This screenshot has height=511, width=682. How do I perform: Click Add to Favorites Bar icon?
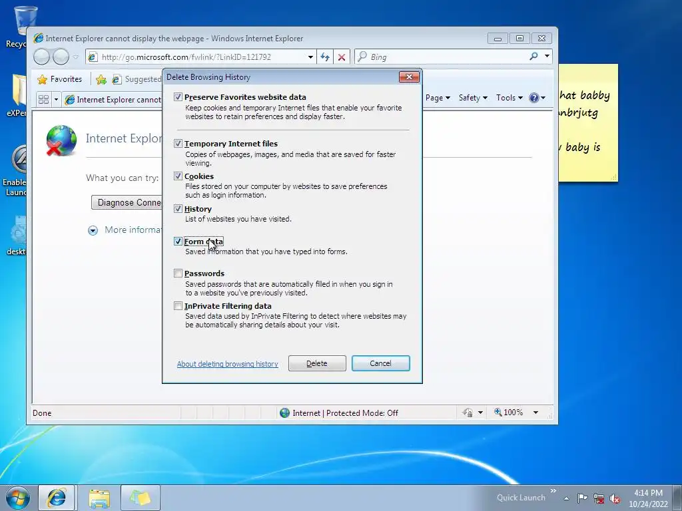(x=101, y=79)
